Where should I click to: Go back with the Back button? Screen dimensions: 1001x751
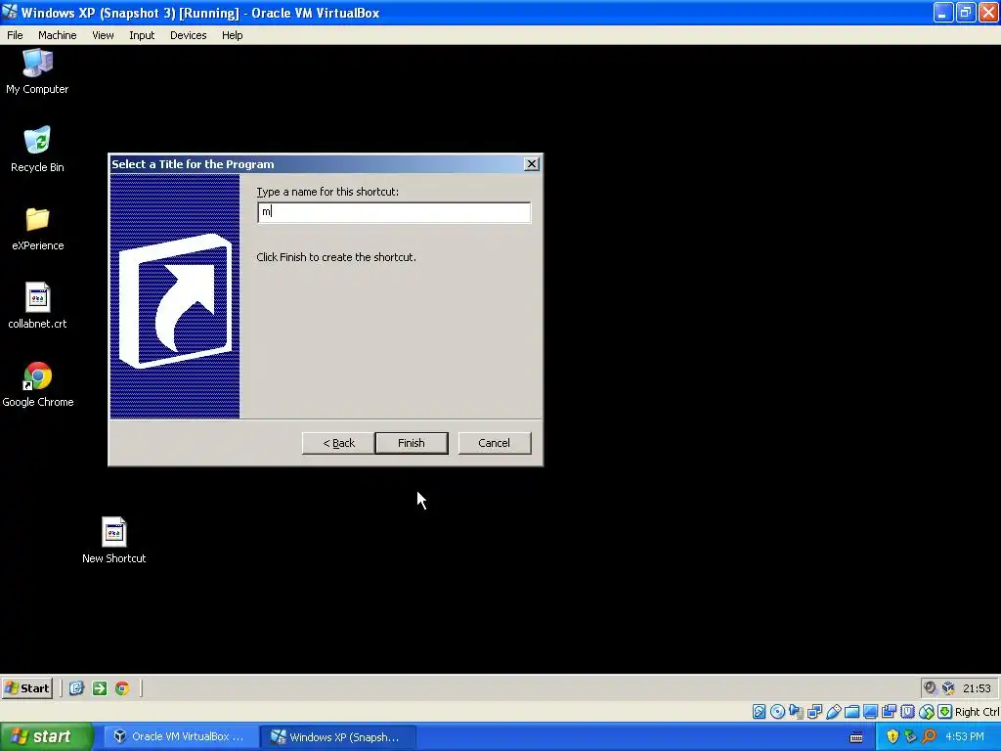point(338,443)
